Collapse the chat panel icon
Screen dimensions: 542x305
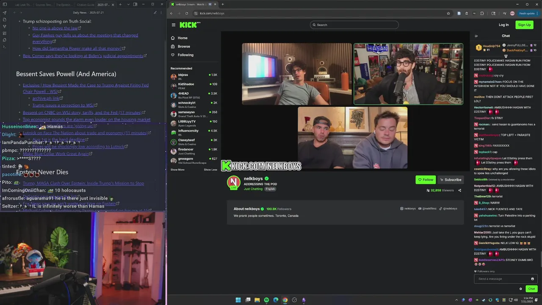coord(476,36)
